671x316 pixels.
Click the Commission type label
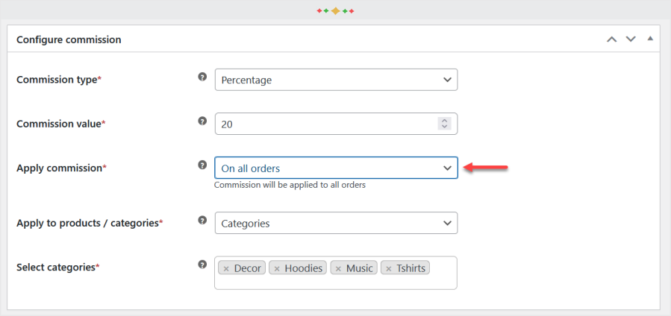pyautogui.click(x=59, y=80)
